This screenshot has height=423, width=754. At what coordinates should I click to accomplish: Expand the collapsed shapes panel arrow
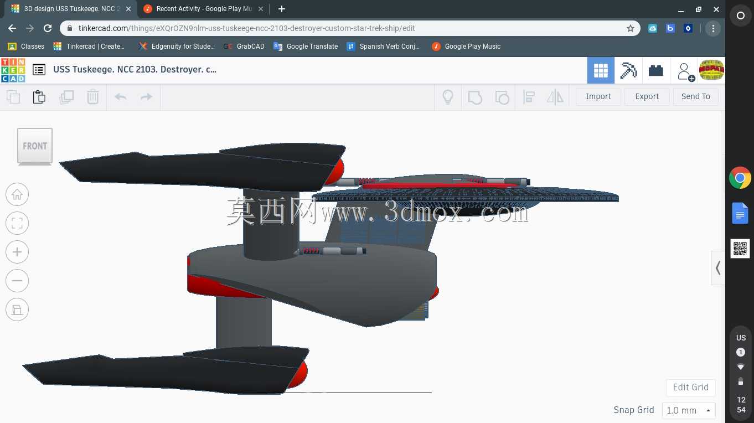[718, 268]
